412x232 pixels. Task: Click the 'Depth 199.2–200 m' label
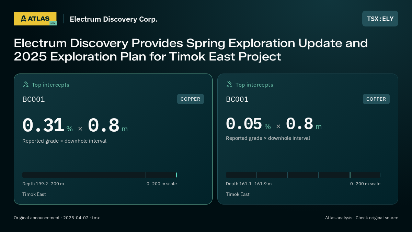pyautogui.click(x=43, y=184)
